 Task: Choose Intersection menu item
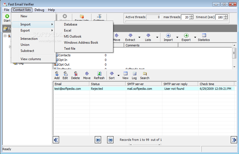pyautogui.click(x=34, y=39)
